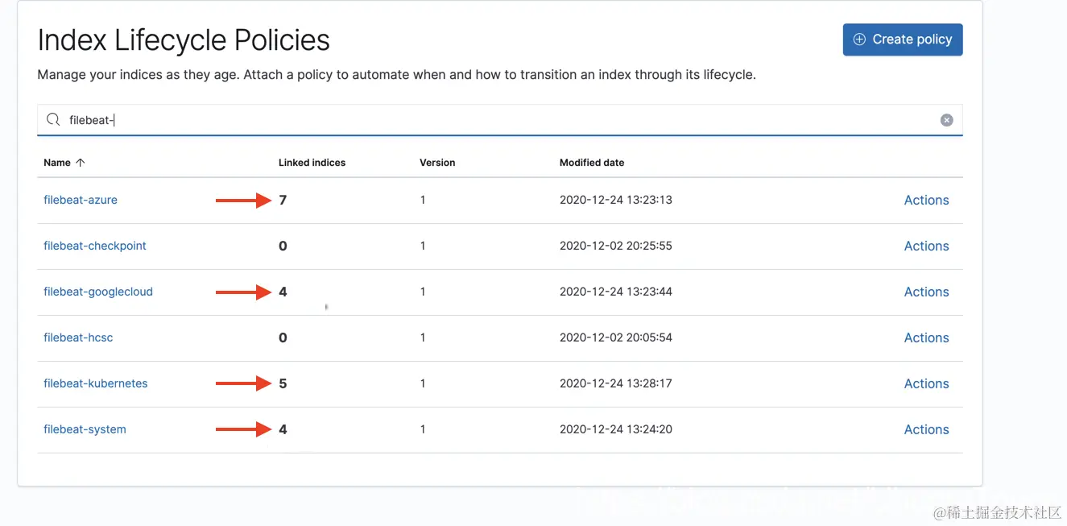Click the date 2020-12-02 20:05:54

click(x=616, y=338)
